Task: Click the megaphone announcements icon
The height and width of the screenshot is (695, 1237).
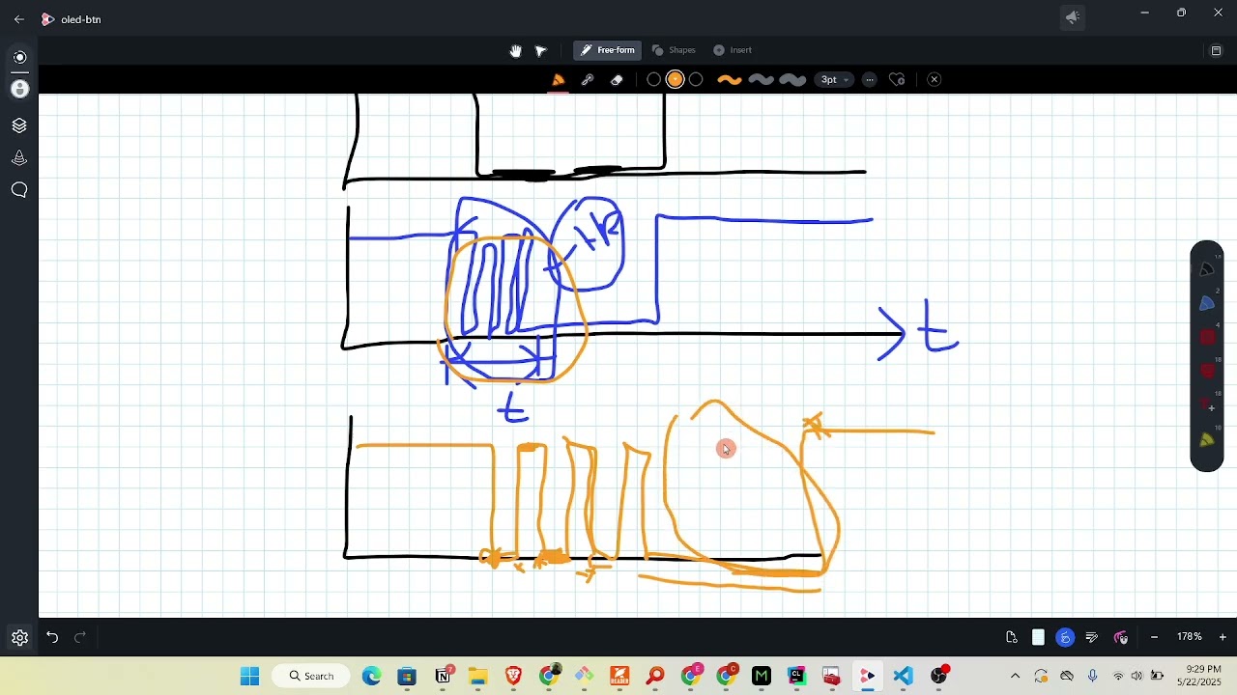Action: pyautogui.click(x=1072, y=17)
